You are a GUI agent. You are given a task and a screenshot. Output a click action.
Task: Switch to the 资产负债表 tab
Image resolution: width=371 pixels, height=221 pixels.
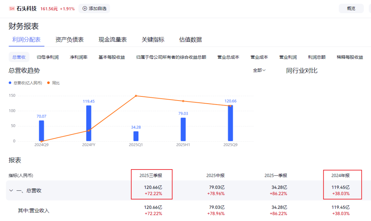pos(70,39)
